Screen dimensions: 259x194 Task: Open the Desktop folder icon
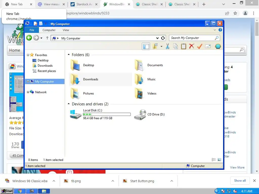[75, 65]
